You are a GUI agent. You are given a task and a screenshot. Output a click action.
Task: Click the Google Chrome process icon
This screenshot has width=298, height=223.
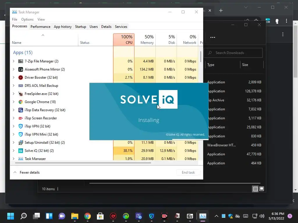pos(21,102)
